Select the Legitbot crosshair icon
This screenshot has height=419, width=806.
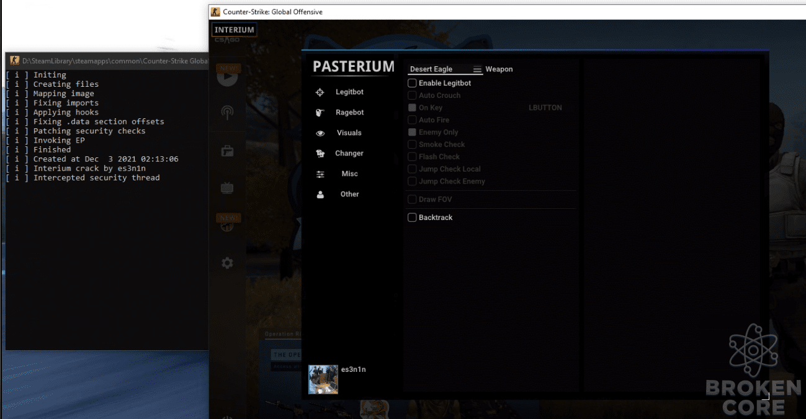point(320,92)
